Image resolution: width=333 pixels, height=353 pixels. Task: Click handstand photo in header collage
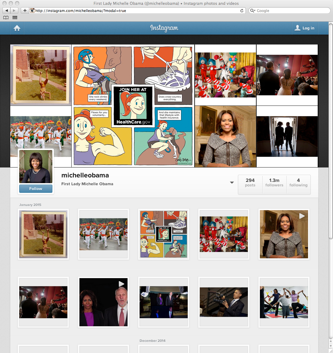41,75
